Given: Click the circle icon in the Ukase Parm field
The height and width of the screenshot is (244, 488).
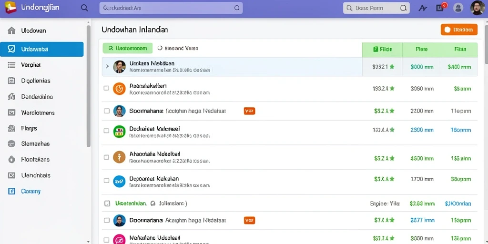Looking at the screenshot, I should coord(403,8).
